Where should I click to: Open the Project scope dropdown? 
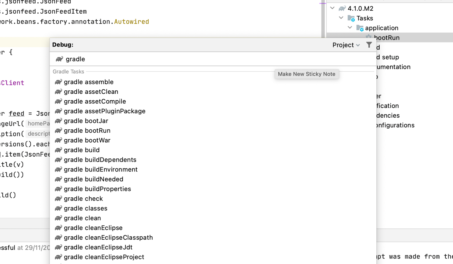346,45
